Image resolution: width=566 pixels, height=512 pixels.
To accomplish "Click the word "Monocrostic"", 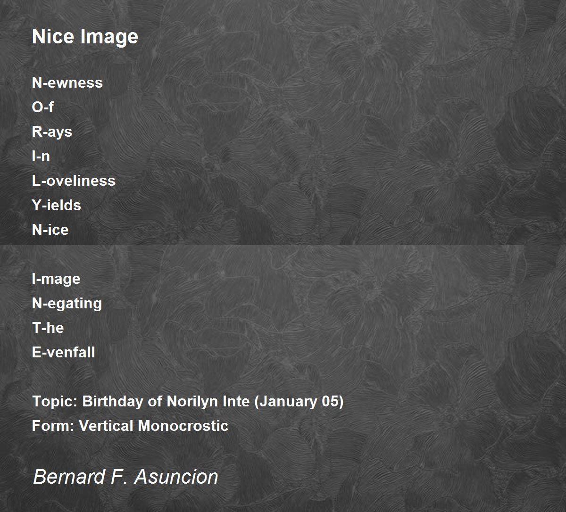I will (x=183, y=426).
